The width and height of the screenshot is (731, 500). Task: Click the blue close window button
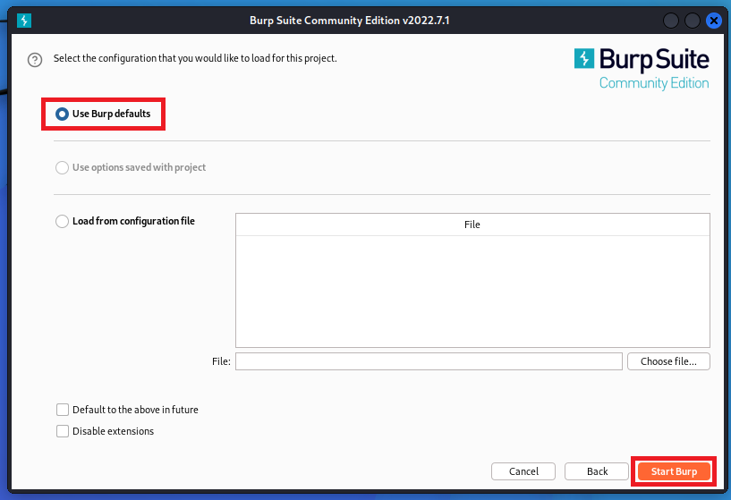pos(714,21)
